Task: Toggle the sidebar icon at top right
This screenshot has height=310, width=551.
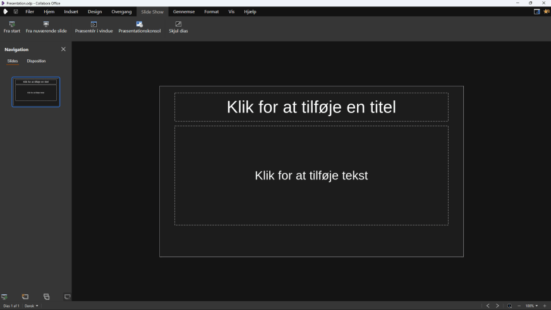Action: [536, 11]
